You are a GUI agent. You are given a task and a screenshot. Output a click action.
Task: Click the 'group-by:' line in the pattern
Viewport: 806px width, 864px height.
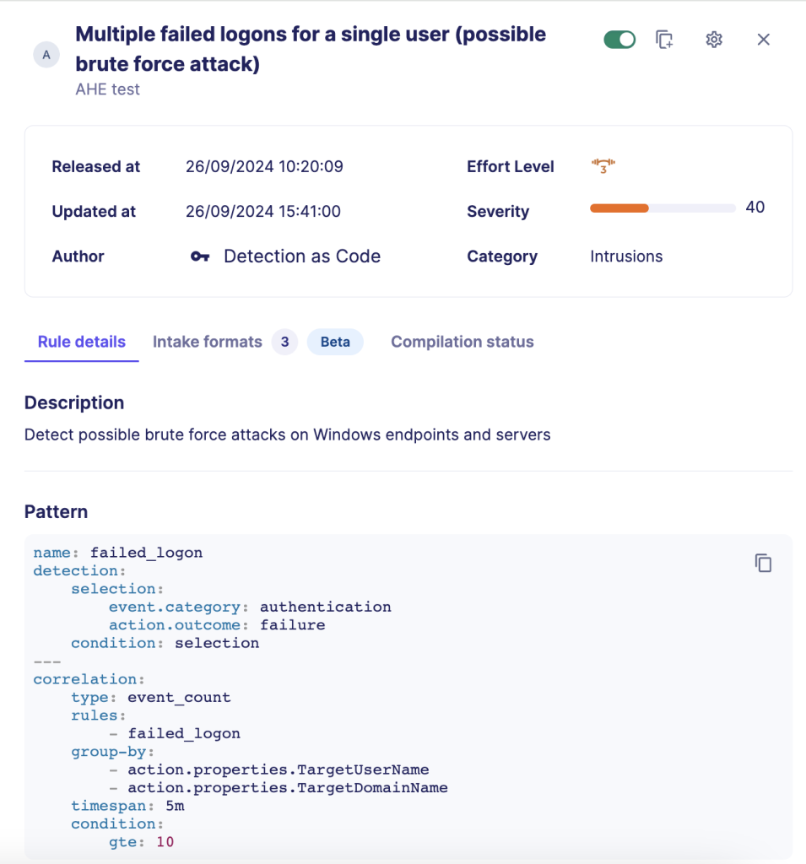coord(112,752)
